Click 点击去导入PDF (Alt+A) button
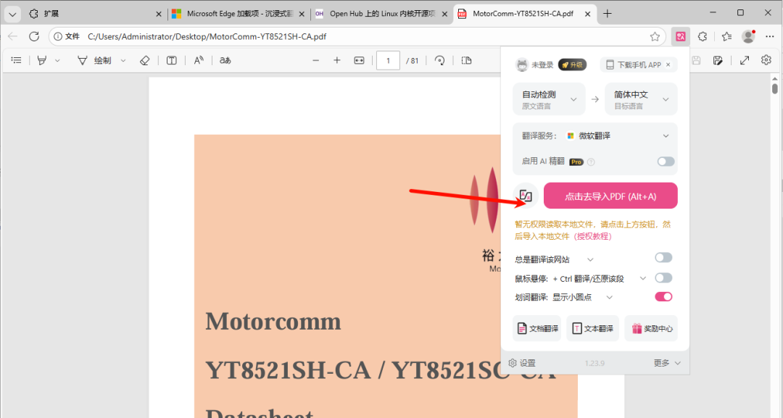Screen dimensions: 783x418 point(610,196)
